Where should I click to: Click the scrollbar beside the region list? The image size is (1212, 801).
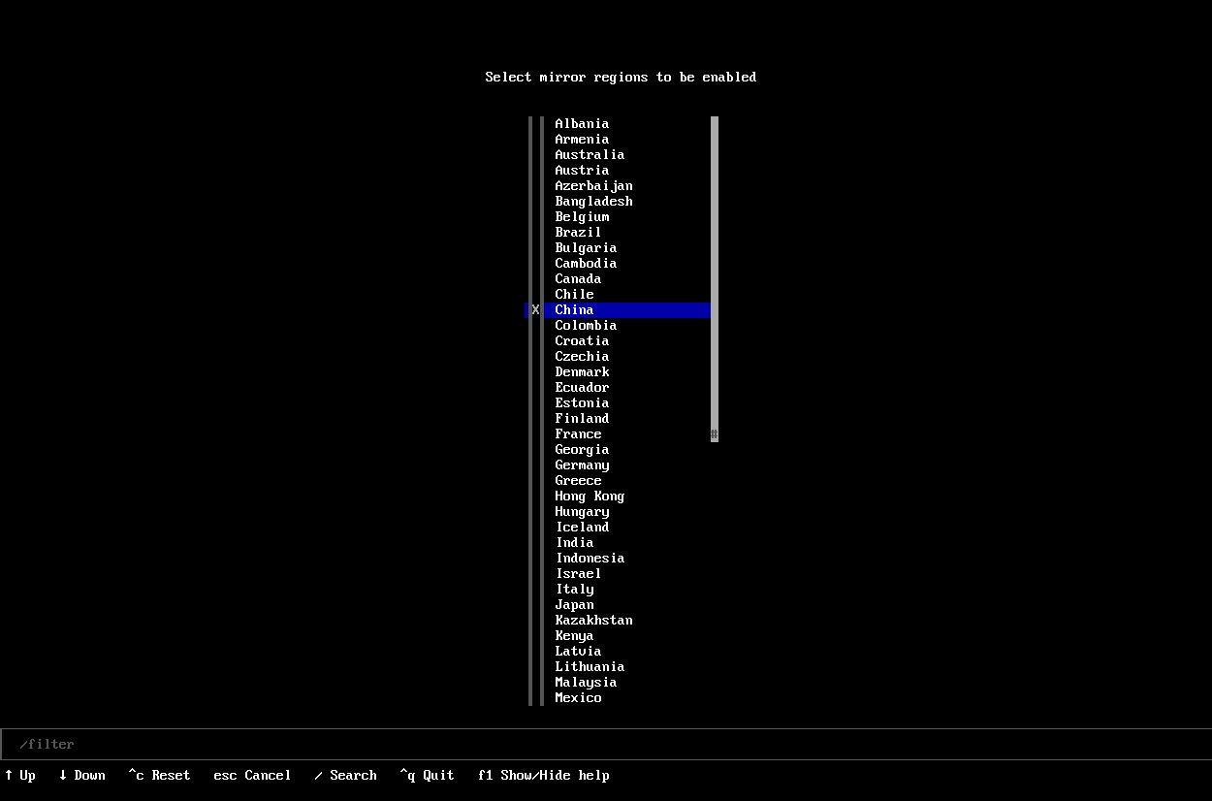click(x=715, y=279)
